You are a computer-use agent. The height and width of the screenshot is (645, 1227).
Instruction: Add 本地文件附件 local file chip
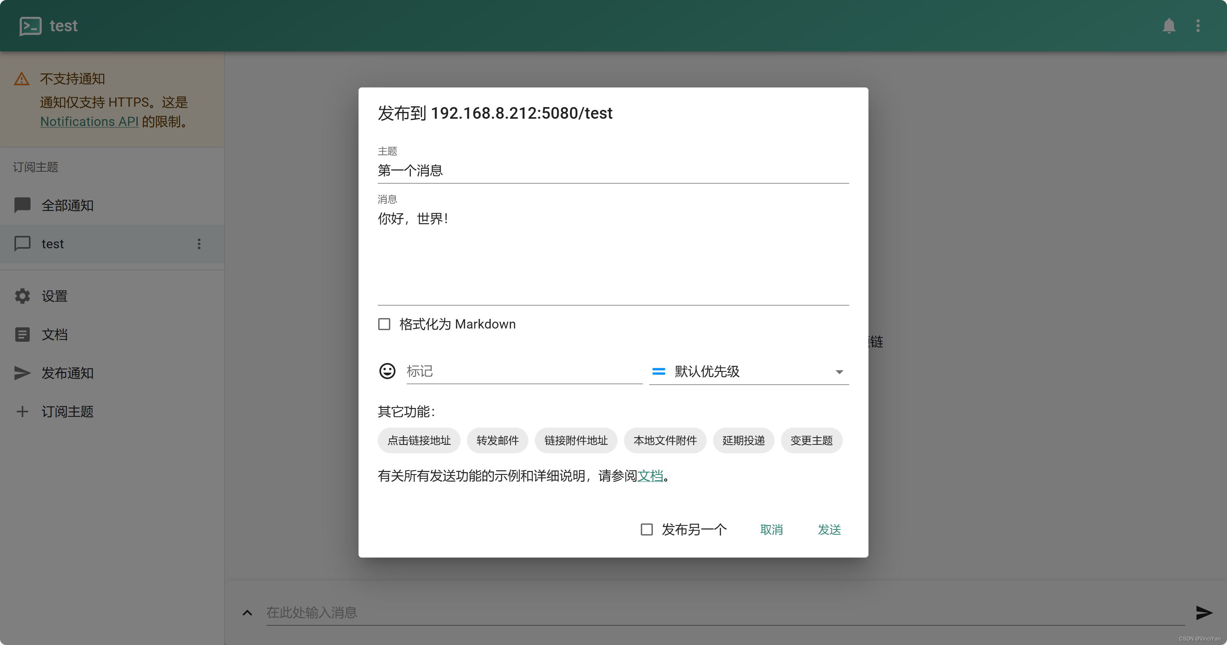pyautogui.click(x=665, y=440)
